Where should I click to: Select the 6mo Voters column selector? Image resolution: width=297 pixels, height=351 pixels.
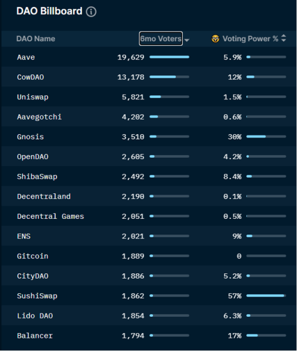161,38
